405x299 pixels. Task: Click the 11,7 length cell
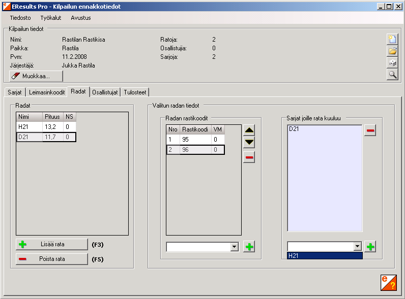pos(53,137)
